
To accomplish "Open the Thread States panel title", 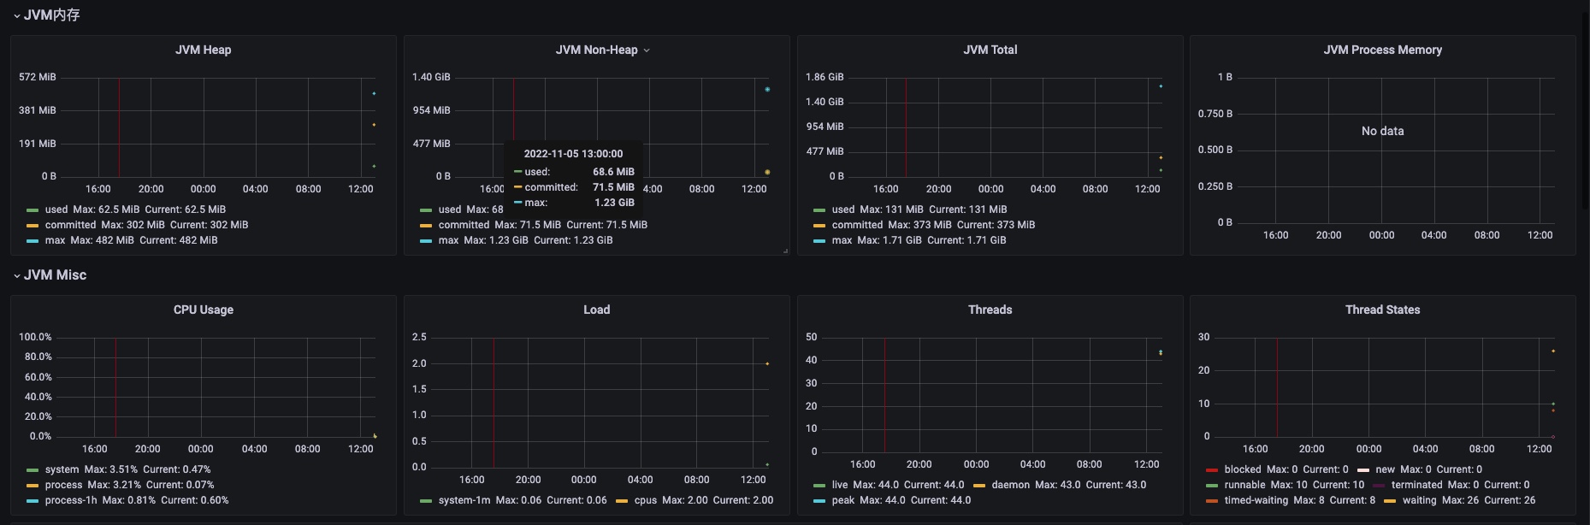I will point(1383,310).
